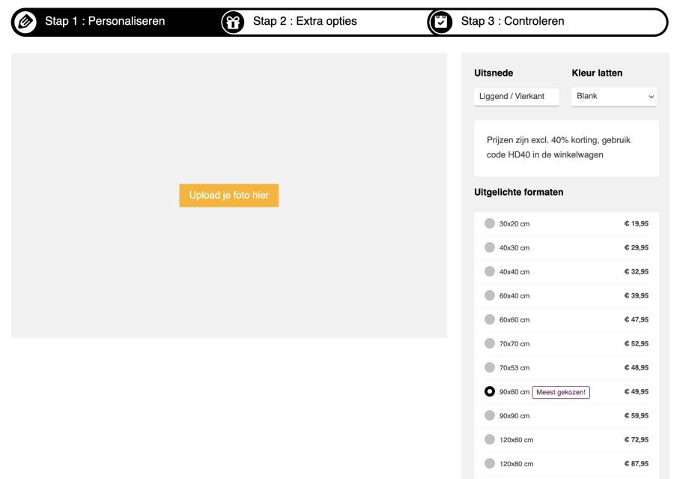Select the 30x20 cm format radio
Viewport: 674px width, 479px height.
[x=490, y=223]
